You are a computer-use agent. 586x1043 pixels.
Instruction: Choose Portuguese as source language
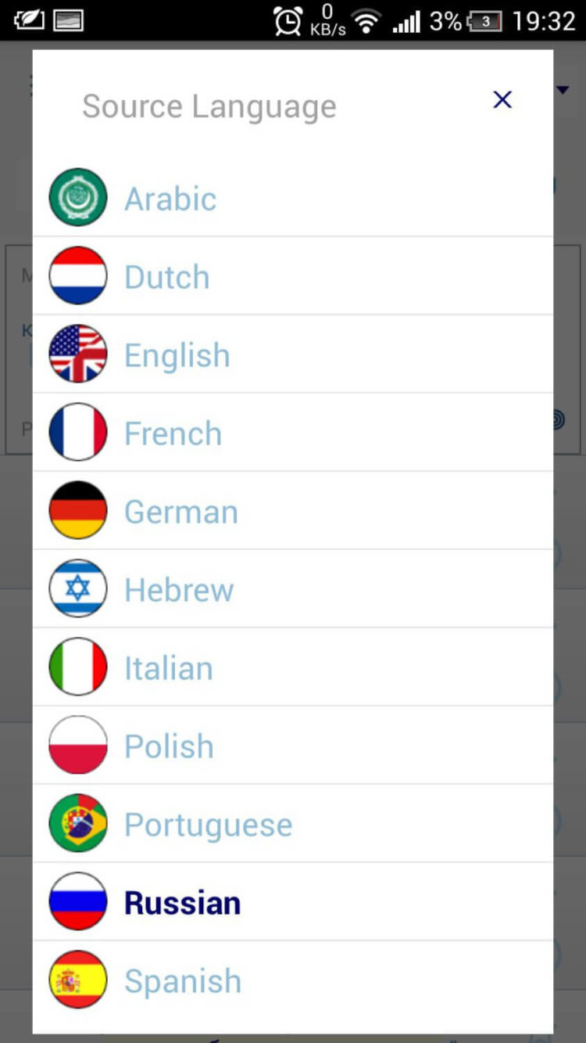coord(208,825)
